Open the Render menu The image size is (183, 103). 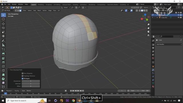coord(14,4)
